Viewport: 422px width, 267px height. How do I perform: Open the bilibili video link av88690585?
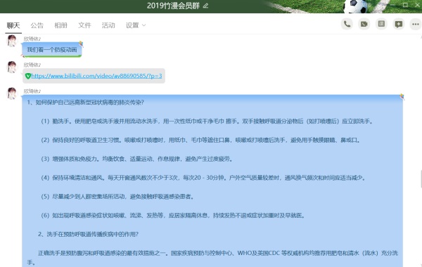[96, 76]
